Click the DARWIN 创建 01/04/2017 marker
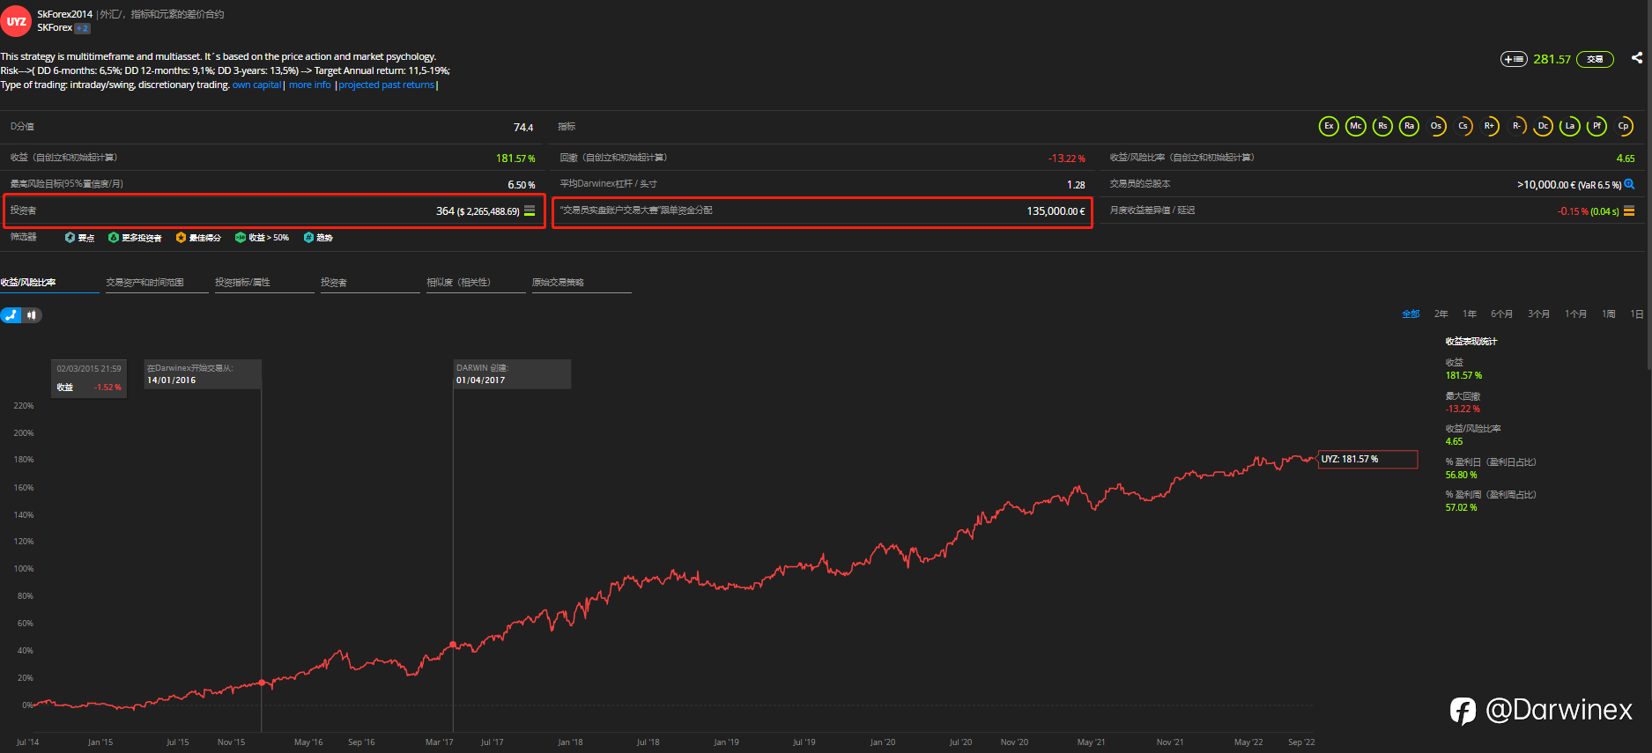The image size is (1652, 753). (x=512, y=374)
